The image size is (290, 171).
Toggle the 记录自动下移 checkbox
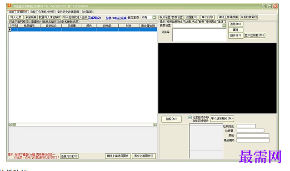190,117
